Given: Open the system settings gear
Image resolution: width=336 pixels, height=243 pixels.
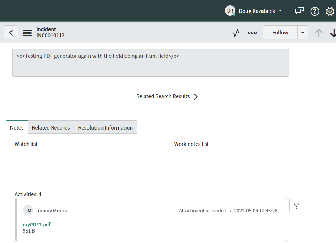Looking at the screenshot, I should (x=329, y=11).
